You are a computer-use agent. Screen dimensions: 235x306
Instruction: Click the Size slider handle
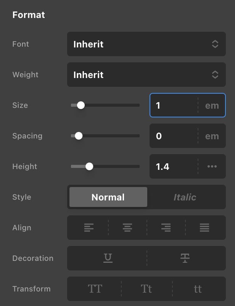pos(81,105)
